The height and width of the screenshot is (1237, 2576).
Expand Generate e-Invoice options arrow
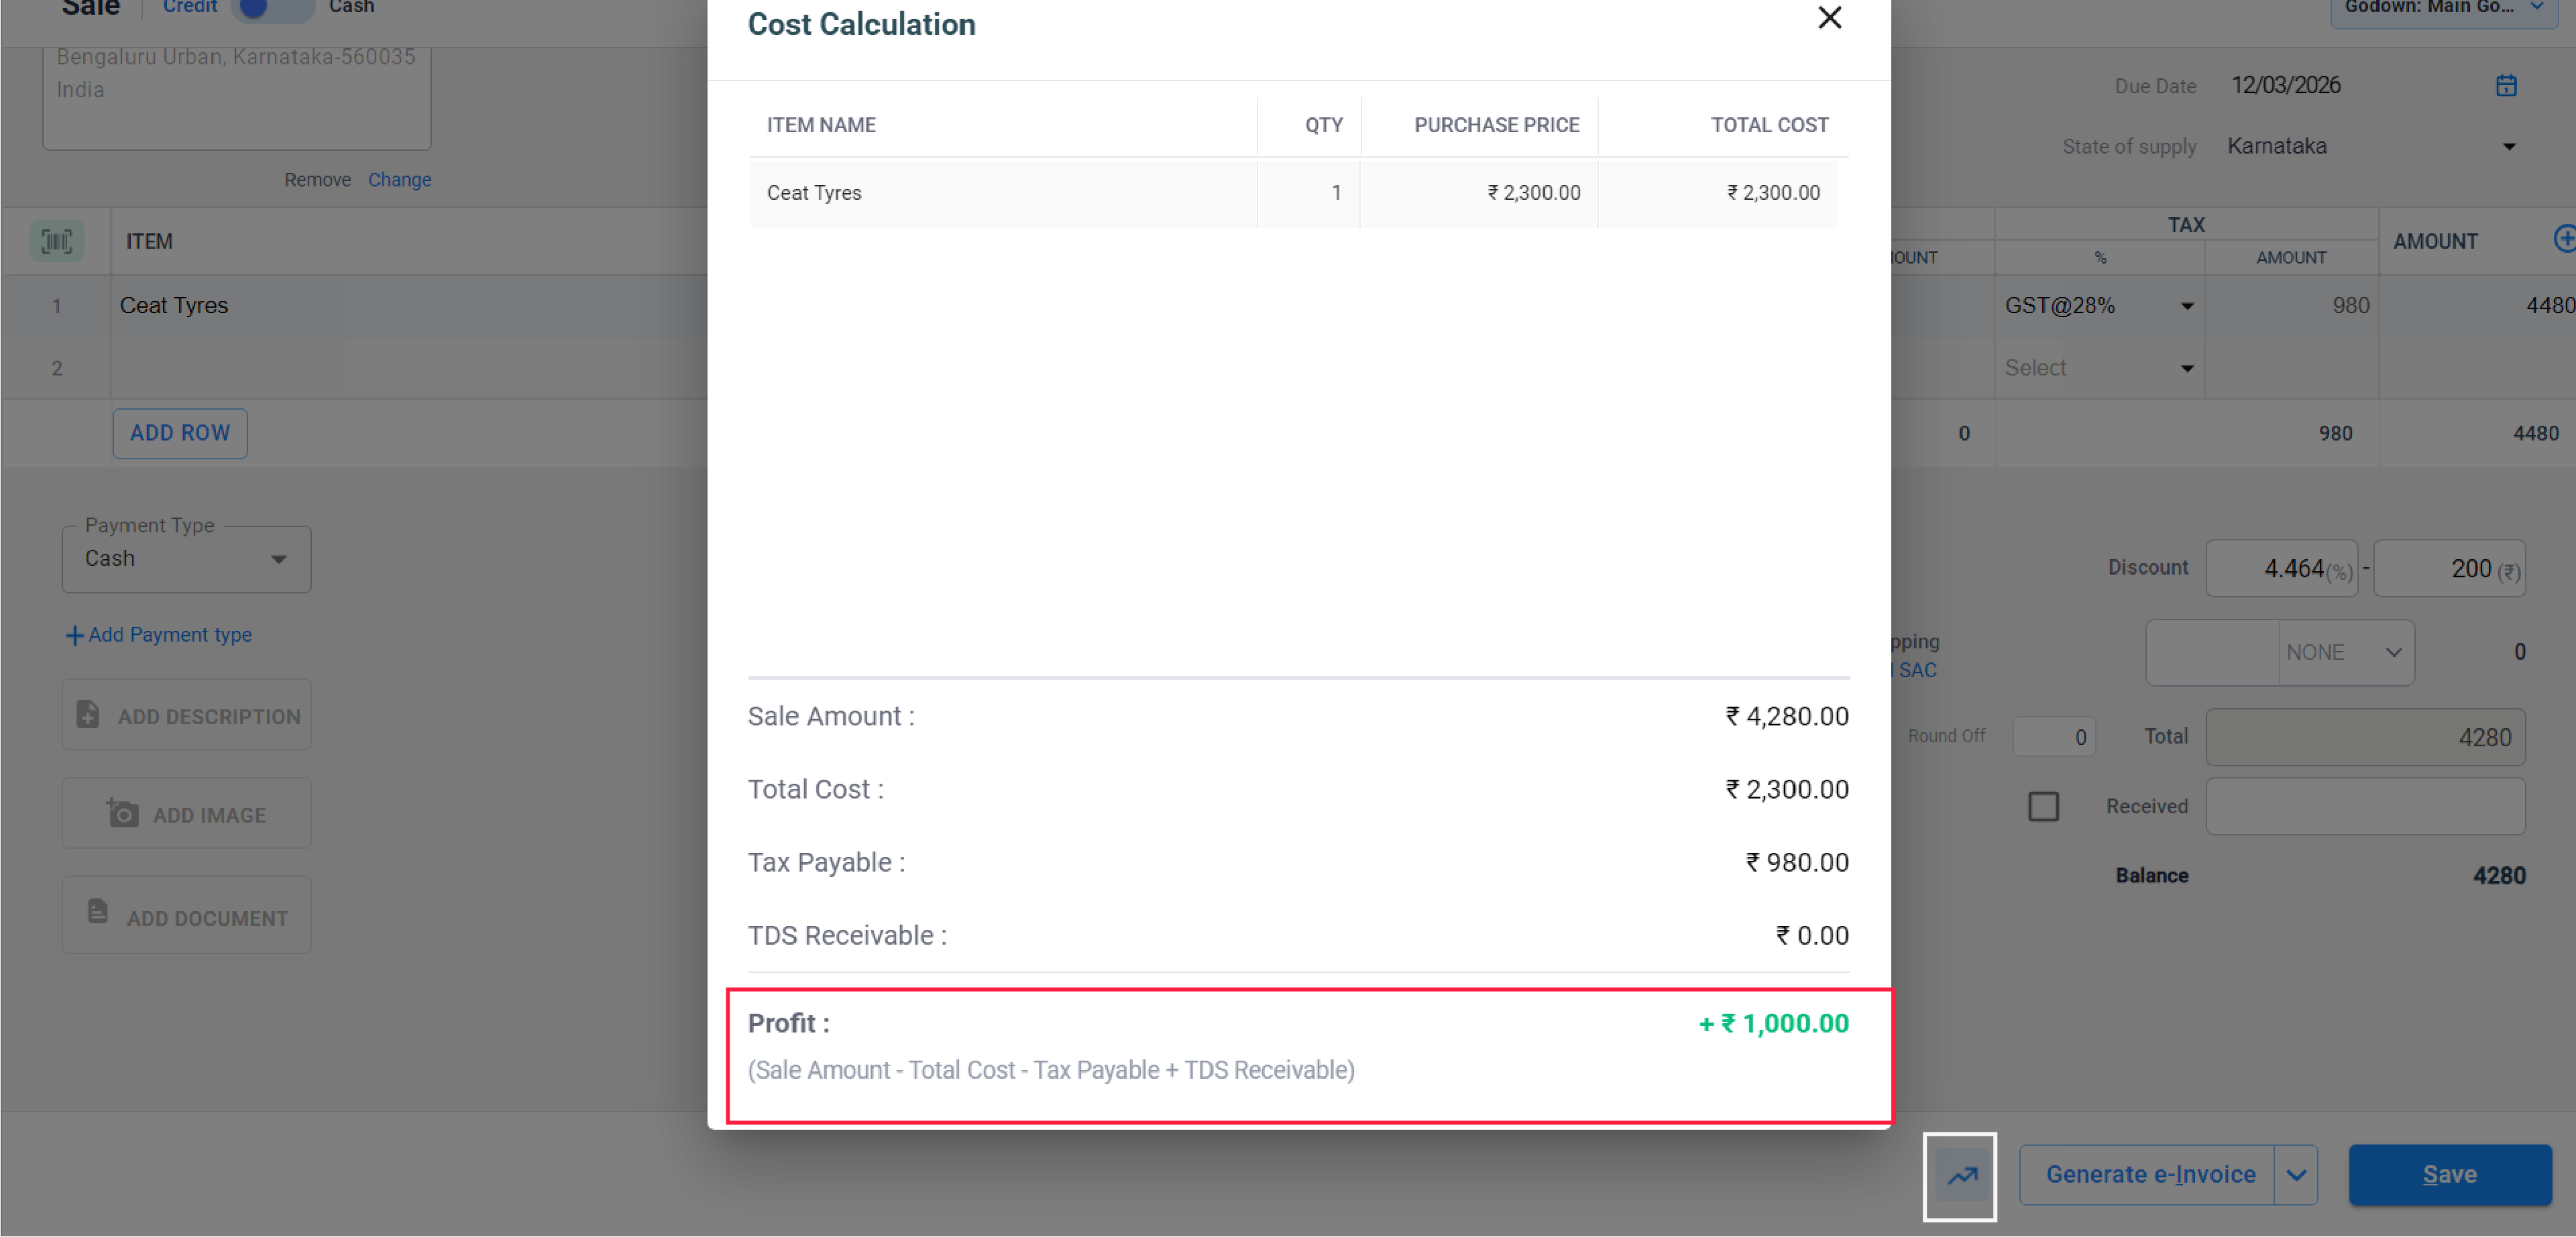coord(2295,1175)
